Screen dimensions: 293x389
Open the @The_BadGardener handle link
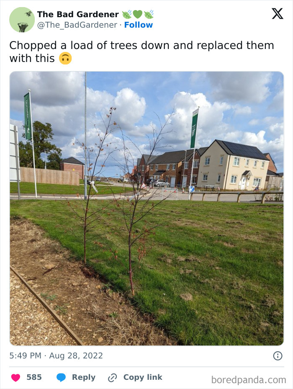(77, 25)
